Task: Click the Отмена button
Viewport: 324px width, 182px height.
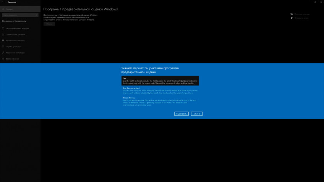Action: tap(197, 114)
